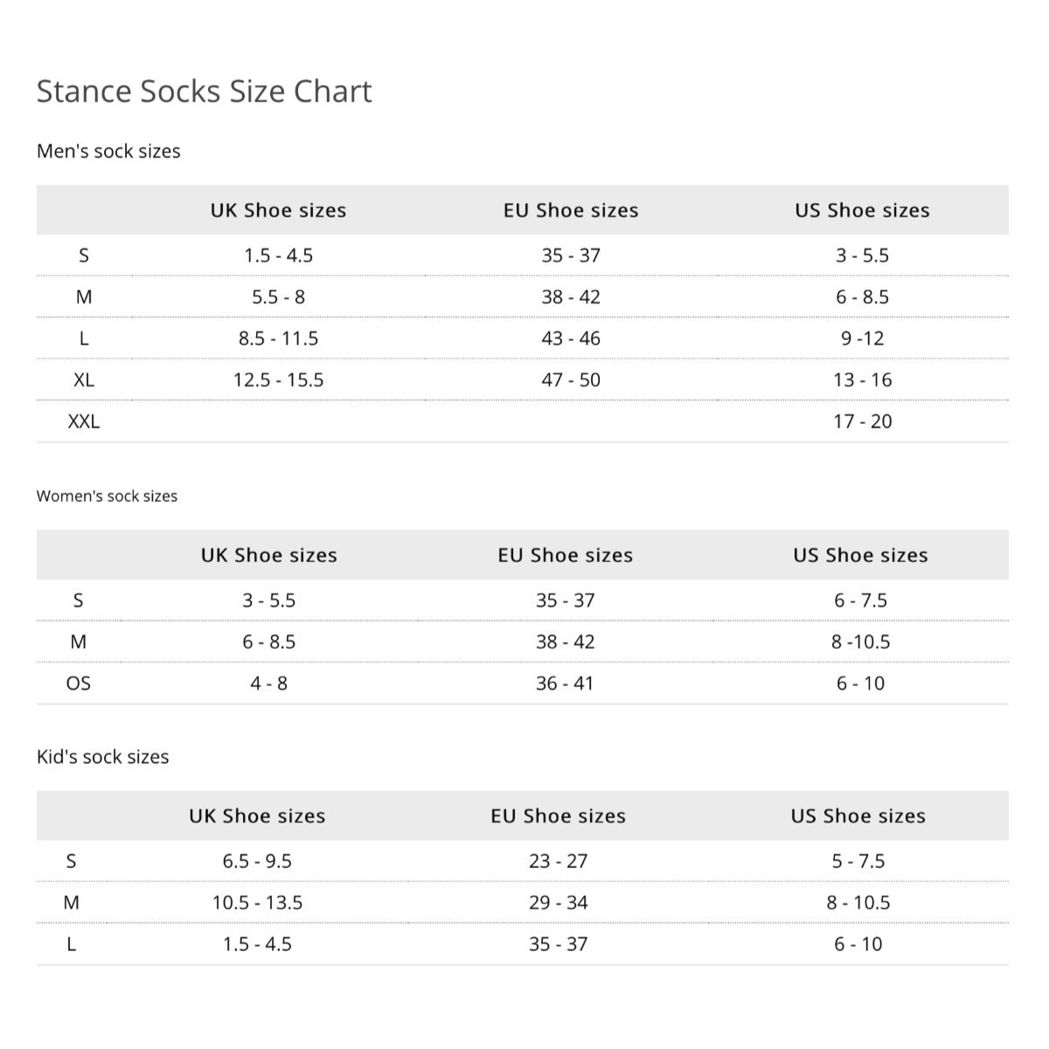Click the 4 - 8 UK size cell

268,684
